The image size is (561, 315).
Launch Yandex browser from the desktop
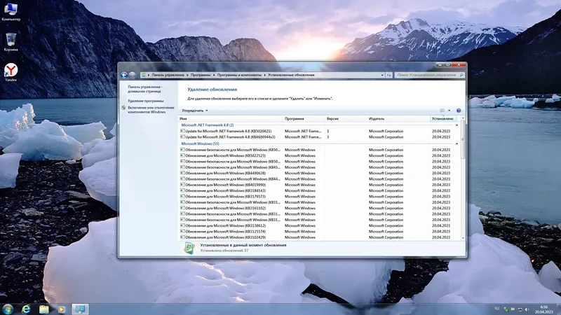tap(11, 73)
